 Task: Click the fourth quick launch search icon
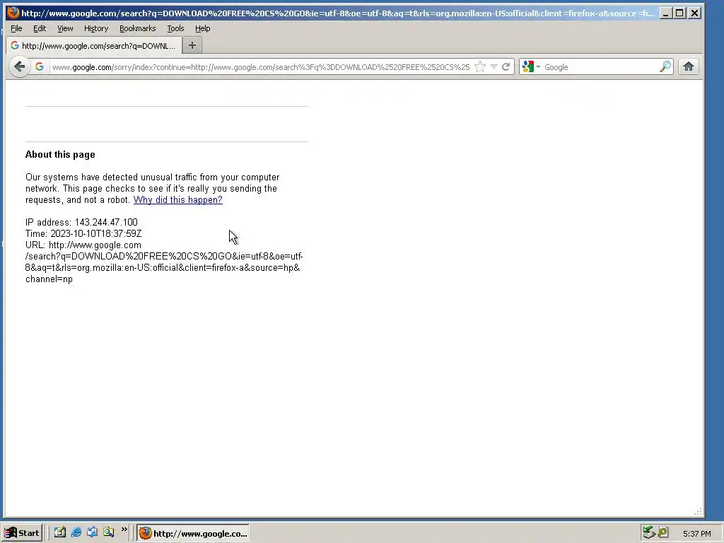108,532
